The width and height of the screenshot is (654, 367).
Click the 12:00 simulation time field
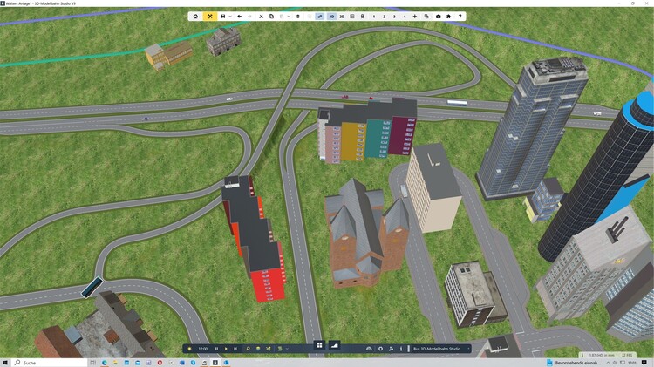pyautogui.click(x=203, y=349)
